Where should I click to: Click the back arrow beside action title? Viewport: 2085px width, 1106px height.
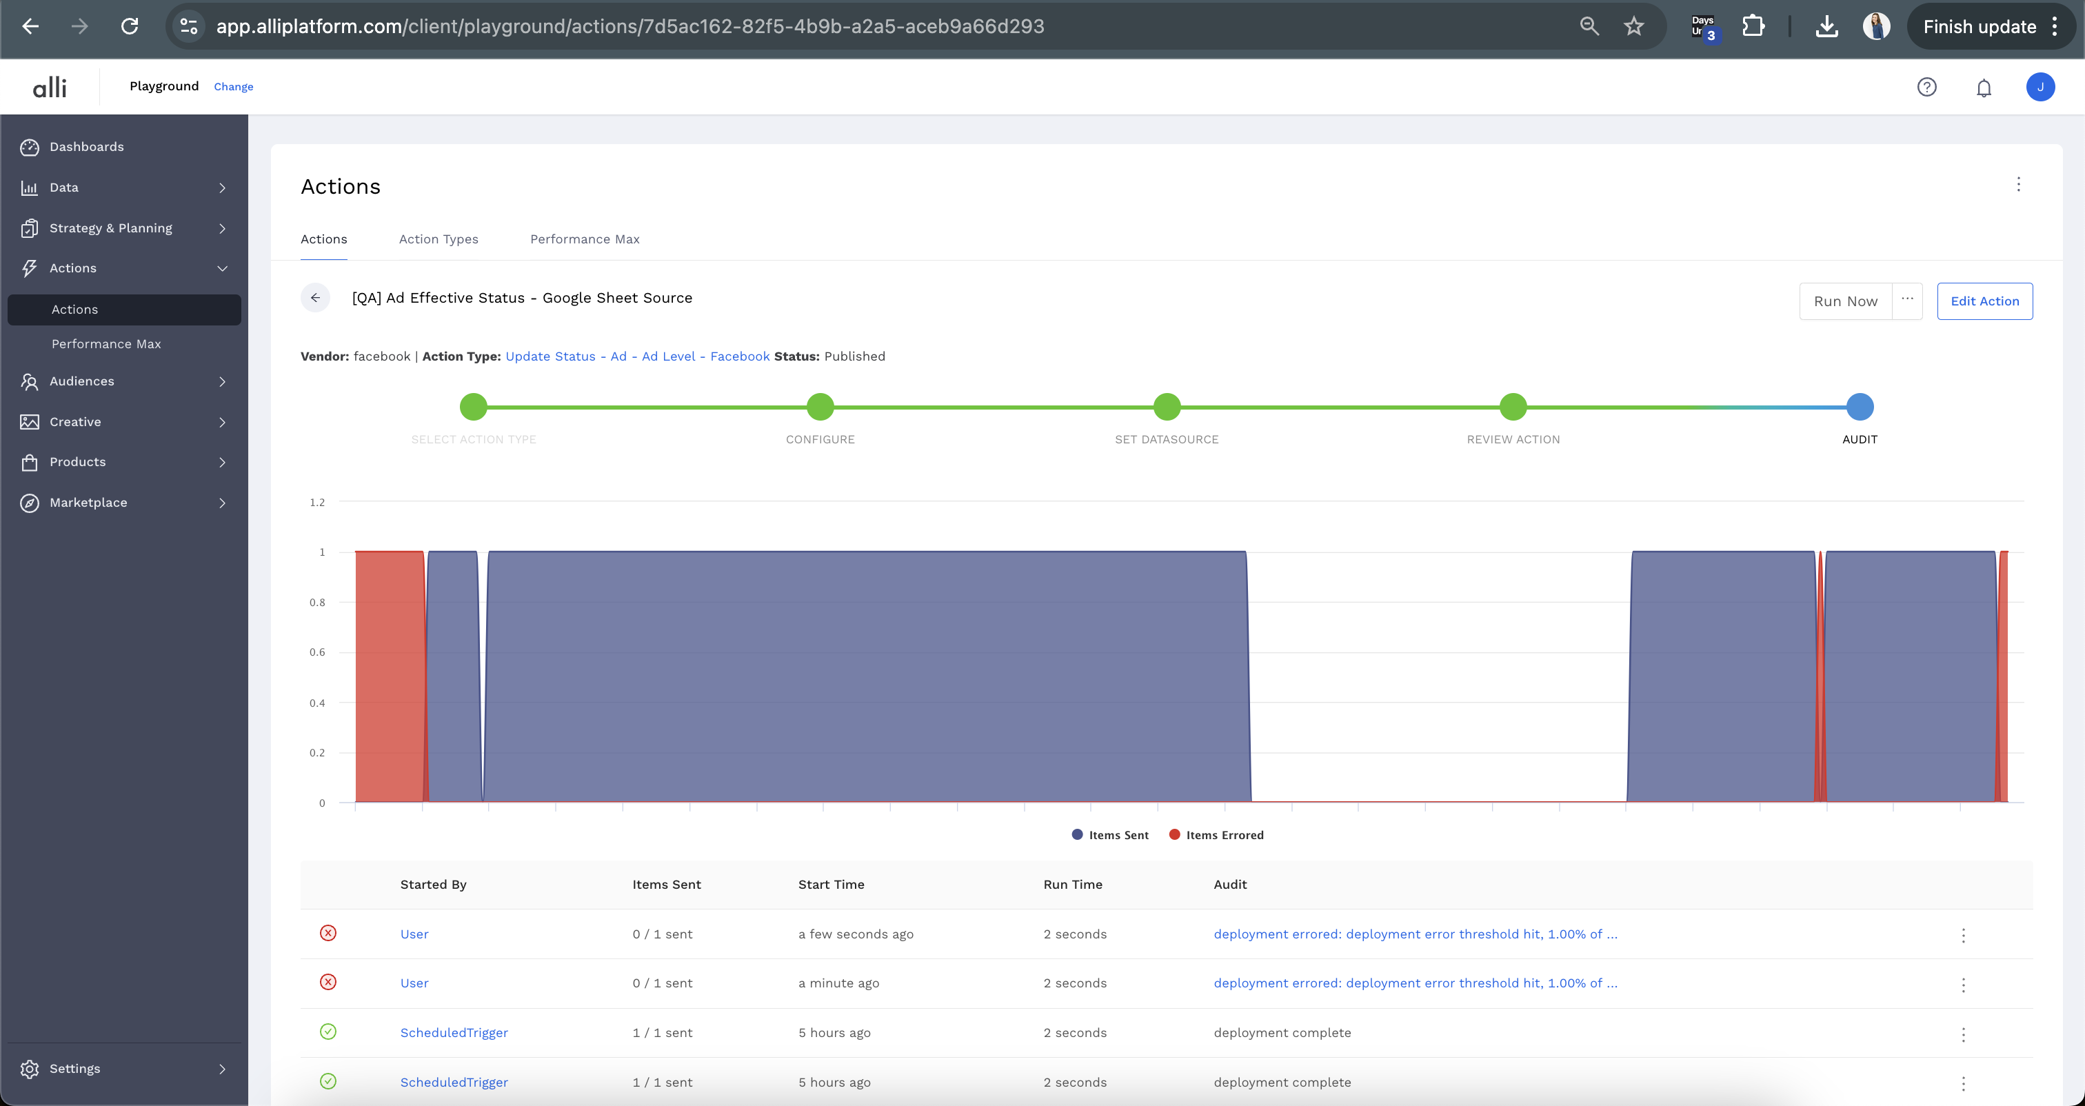point(315,298)
